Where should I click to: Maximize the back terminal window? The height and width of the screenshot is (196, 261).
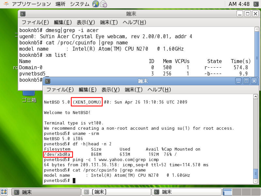pyautogui.click(x=248, y=14)
